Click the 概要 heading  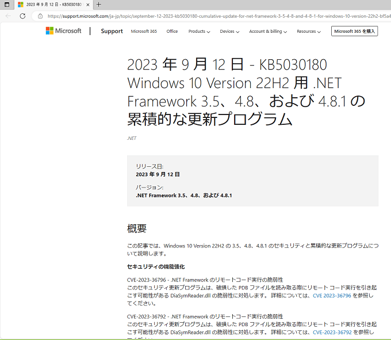pyautogui.click(x=137, y=228)
